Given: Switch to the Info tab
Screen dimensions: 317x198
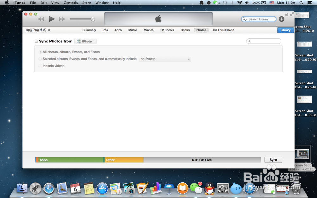Looking at the screenshot, I should [x=105, y=30].
